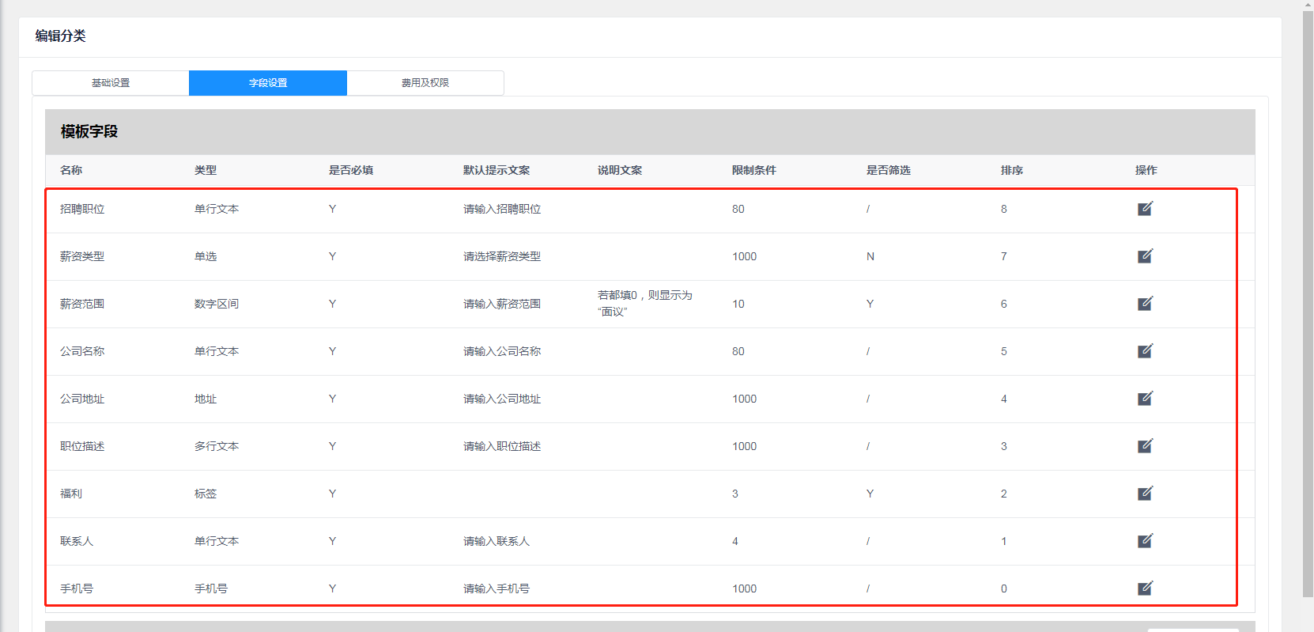This screenshot has height=632, width=1314.
Task: Open the 费用及权限 tab
Action: (425, 83)
